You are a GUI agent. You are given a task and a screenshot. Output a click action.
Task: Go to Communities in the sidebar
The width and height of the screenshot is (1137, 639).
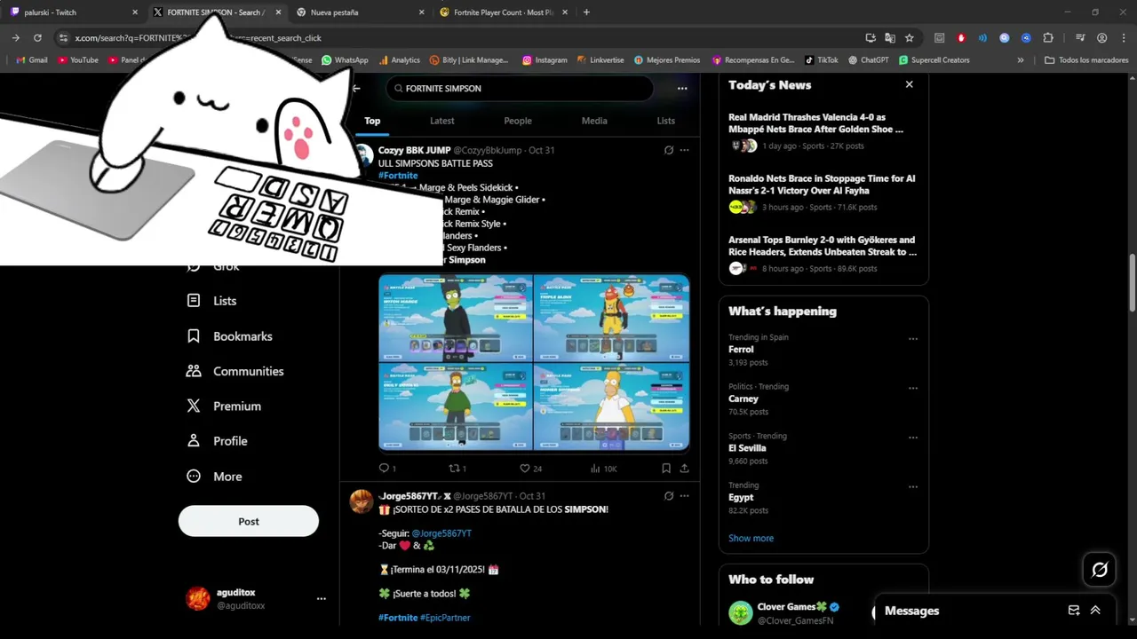(235, 371)
